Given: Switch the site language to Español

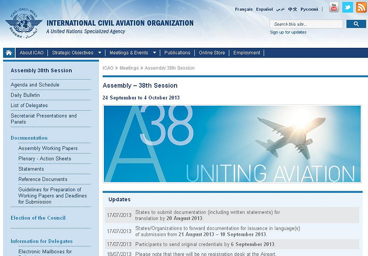Looking at the screenshot, I should click(264, 9).
